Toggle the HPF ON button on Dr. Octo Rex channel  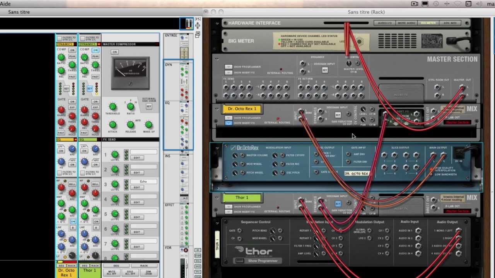click(x=72, y=164)
